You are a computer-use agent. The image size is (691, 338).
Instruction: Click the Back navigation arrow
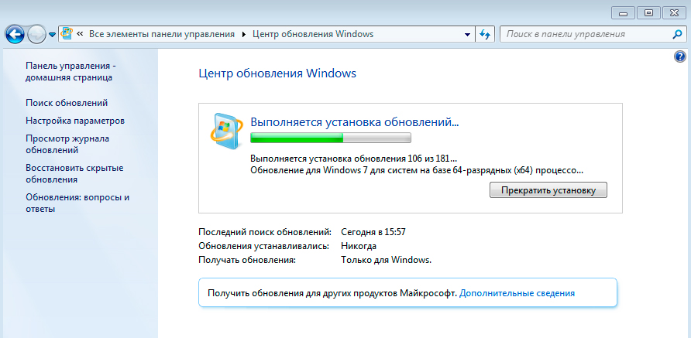click(15, 34)
